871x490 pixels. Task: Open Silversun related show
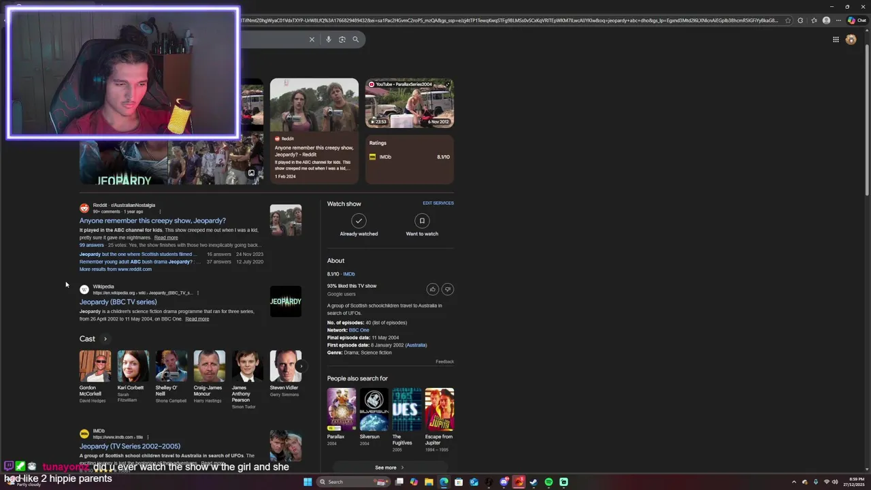pyautogui.click(x=374, y=416)
